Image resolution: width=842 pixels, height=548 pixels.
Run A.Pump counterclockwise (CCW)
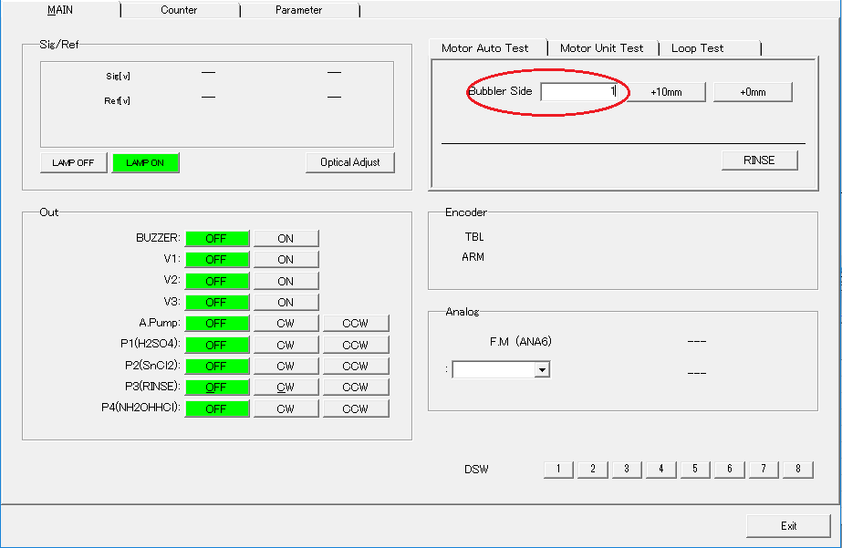point(356,323)
